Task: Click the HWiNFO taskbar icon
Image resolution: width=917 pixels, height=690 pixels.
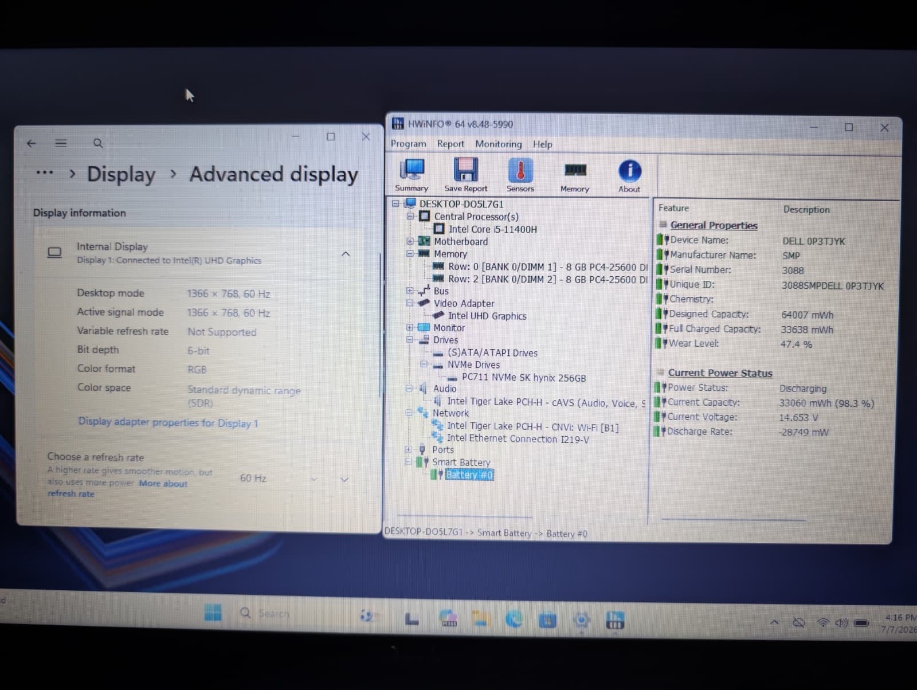Action: 615,621
